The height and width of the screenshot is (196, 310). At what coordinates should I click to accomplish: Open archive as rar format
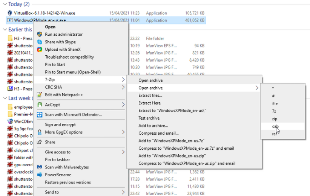tap(275, 134)
